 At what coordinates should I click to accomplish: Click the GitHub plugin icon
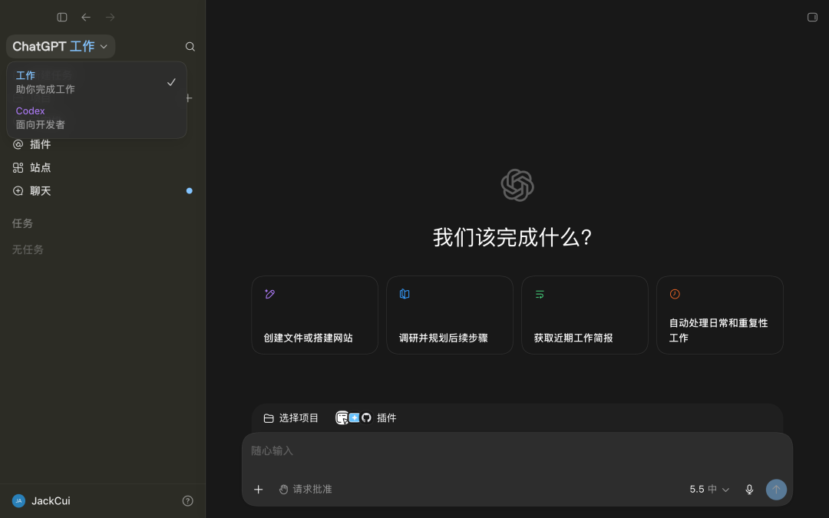click(366, 417)
